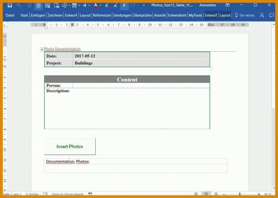Viewport: 278px width, 198px height.
Task: Click the Photo Documentation heading text
Action: click(x=62, y=49)
